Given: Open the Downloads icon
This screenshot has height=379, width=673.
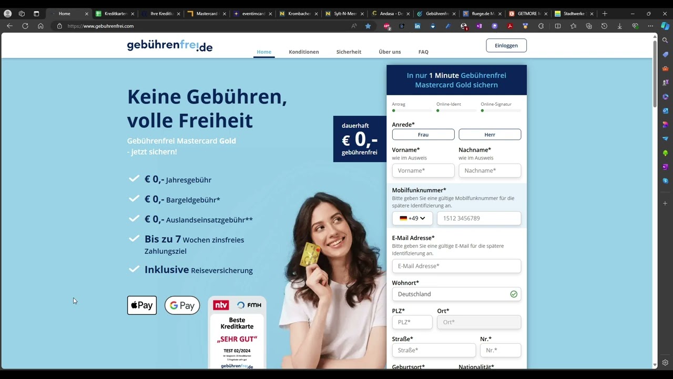Looking at the screenshot, I should pyautogui.click(x=619, y=26).
